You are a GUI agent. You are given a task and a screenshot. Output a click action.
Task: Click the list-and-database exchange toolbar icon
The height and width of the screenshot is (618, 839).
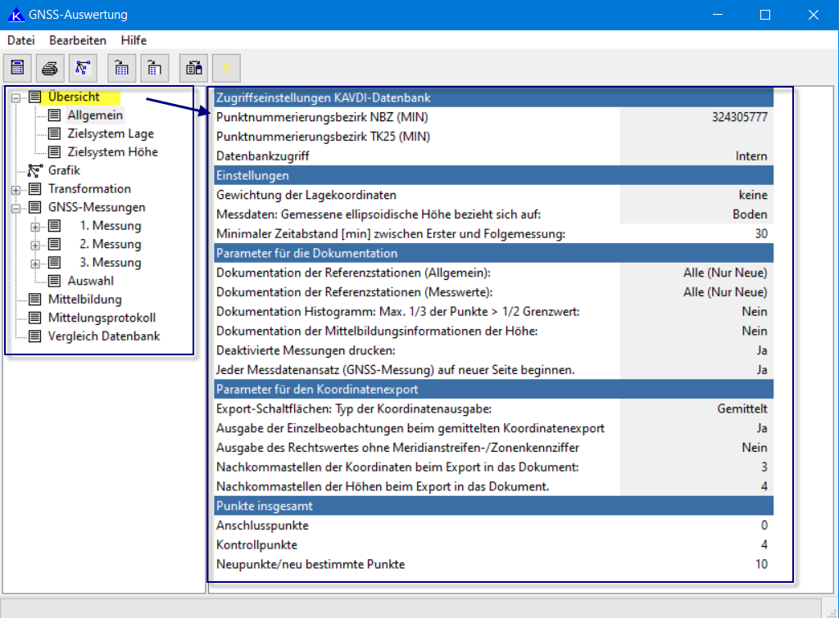coord(193,68)
